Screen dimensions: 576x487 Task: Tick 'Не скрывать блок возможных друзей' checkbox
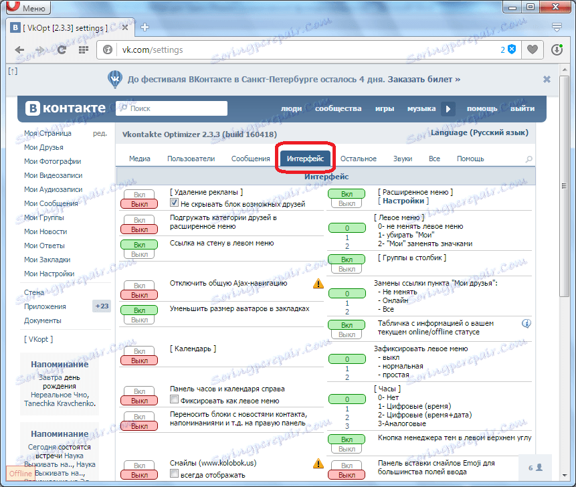click(174, 203)
